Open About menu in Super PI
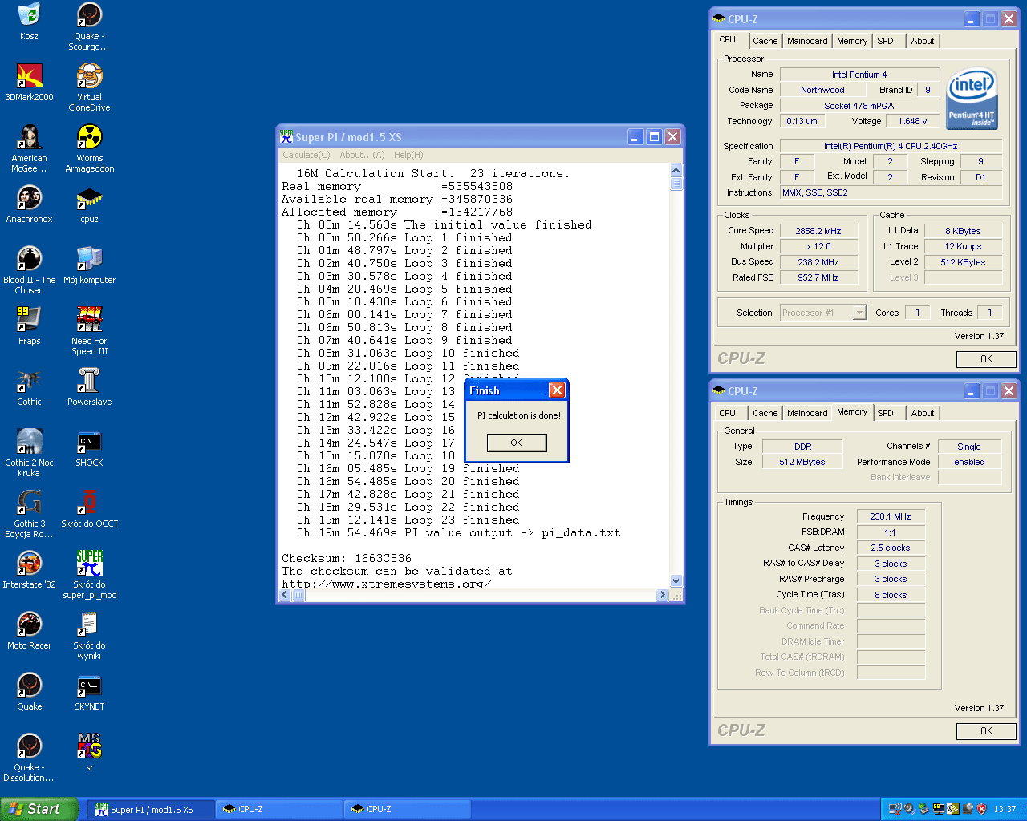This screenshot has height=821, width=1027. [x=362, y=155]
